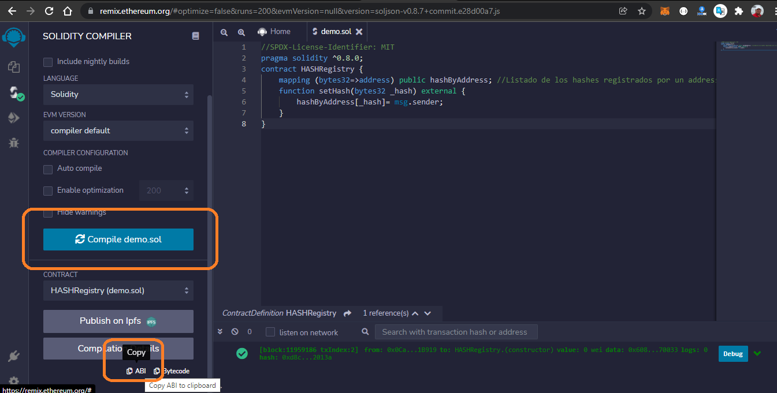Viewport: 777px width, 393px height.
Task: Click the Debug transaction button
Action: [733, 354]
